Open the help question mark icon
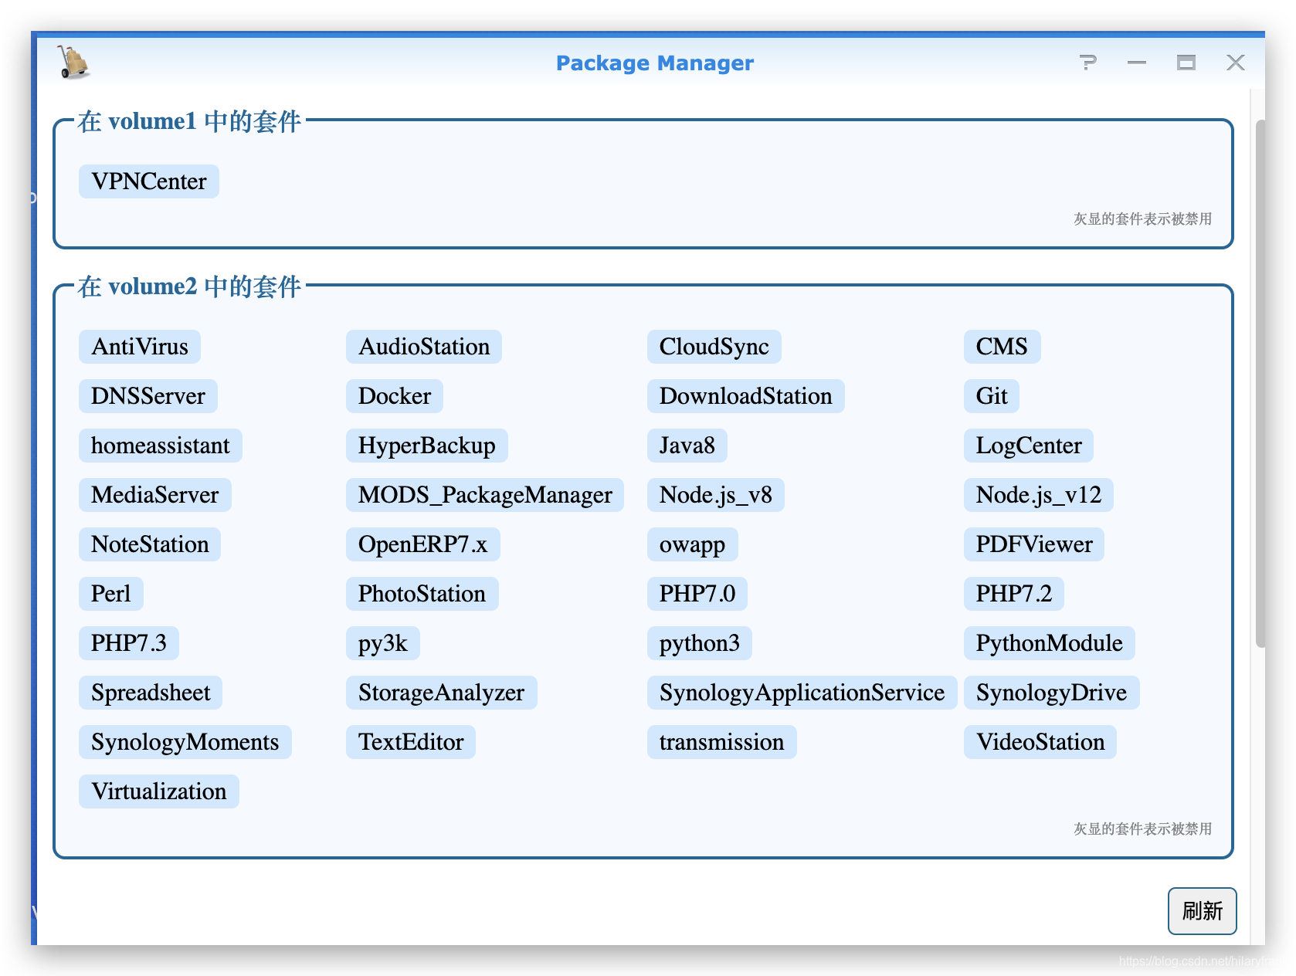The width and height of the screenshot is (1296, 976). pos(1087,63)
